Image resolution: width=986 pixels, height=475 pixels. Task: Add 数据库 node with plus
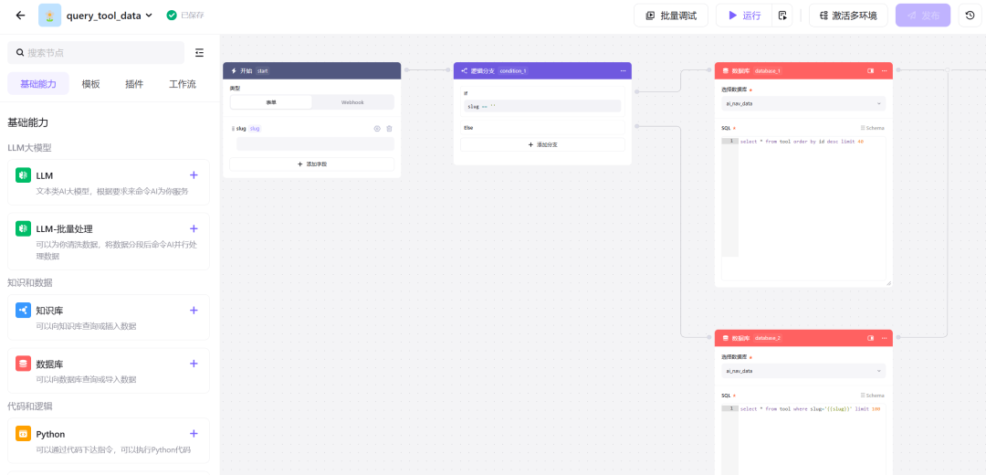(194, 364)
